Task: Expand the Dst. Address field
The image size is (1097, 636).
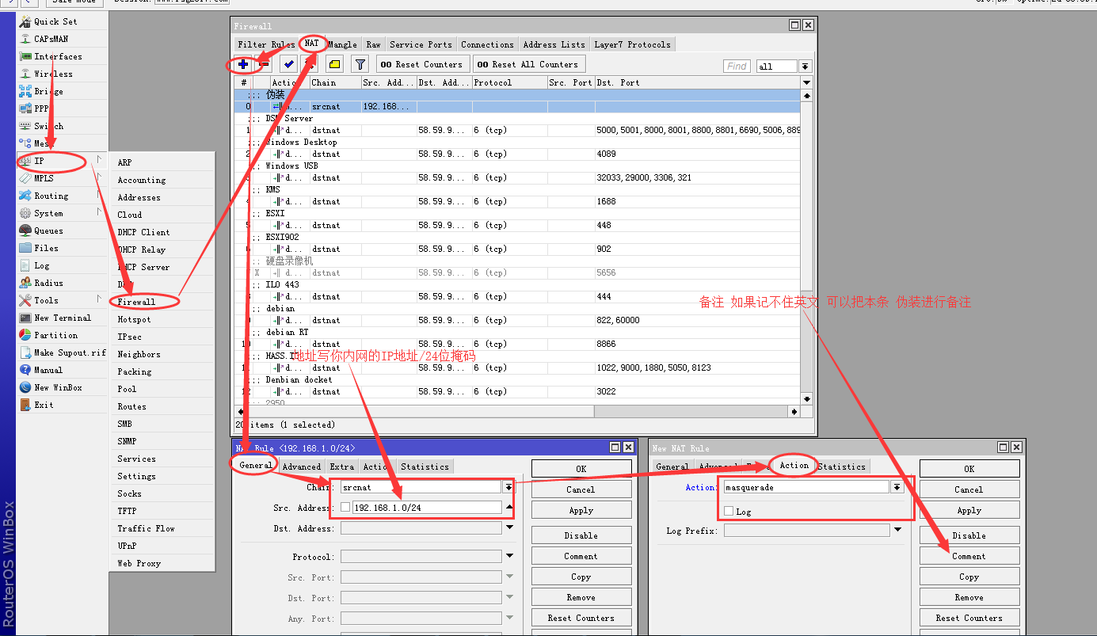Action: pos(509,527)
